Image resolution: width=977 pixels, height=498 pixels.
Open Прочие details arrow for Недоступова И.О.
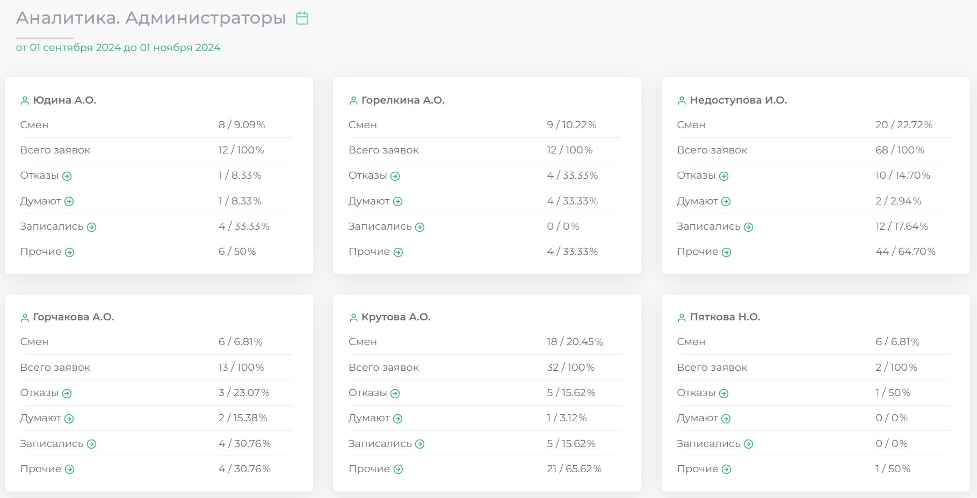(x=727, y=252)
